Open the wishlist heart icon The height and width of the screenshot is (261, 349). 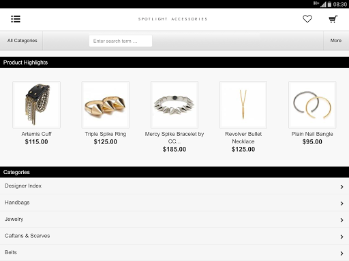click(x=307, y=19)
